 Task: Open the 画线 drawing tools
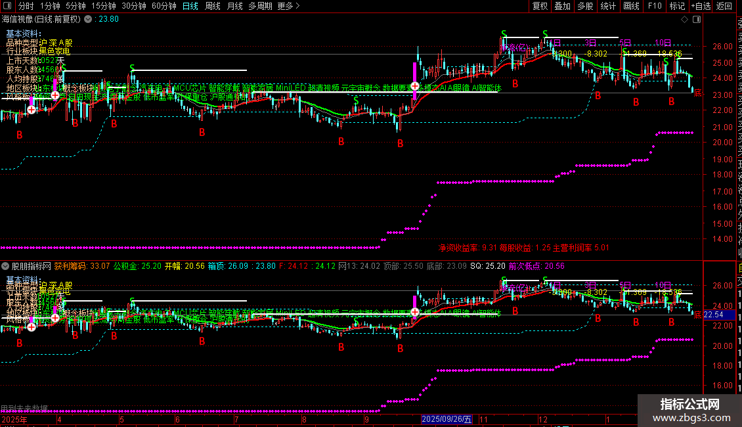point(631,6)
